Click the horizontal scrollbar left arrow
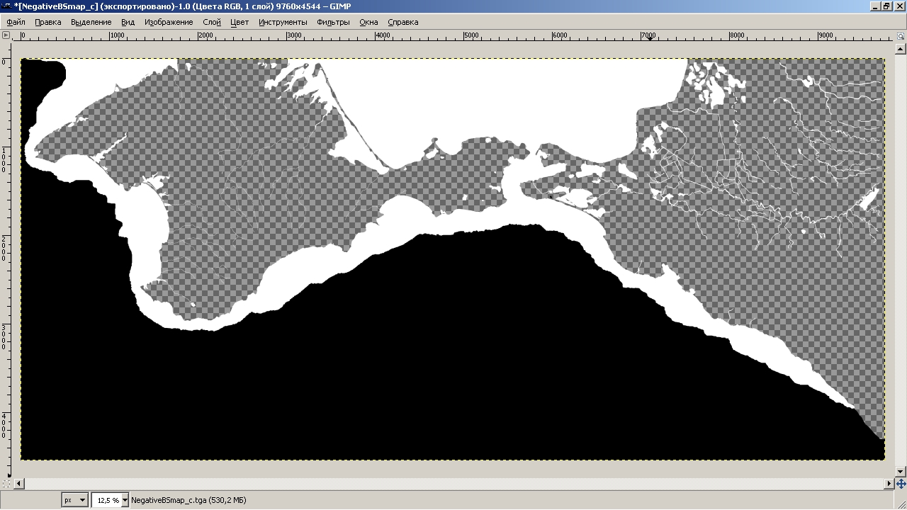 pos(18,484)
